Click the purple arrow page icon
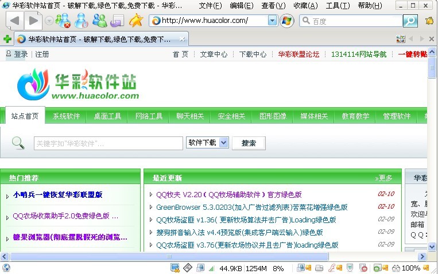 click(x=117, y=21)
